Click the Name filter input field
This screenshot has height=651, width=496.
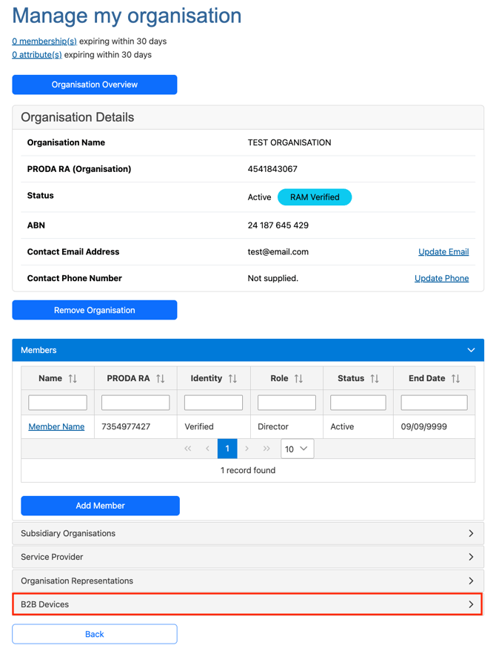[x=58, y=403]
